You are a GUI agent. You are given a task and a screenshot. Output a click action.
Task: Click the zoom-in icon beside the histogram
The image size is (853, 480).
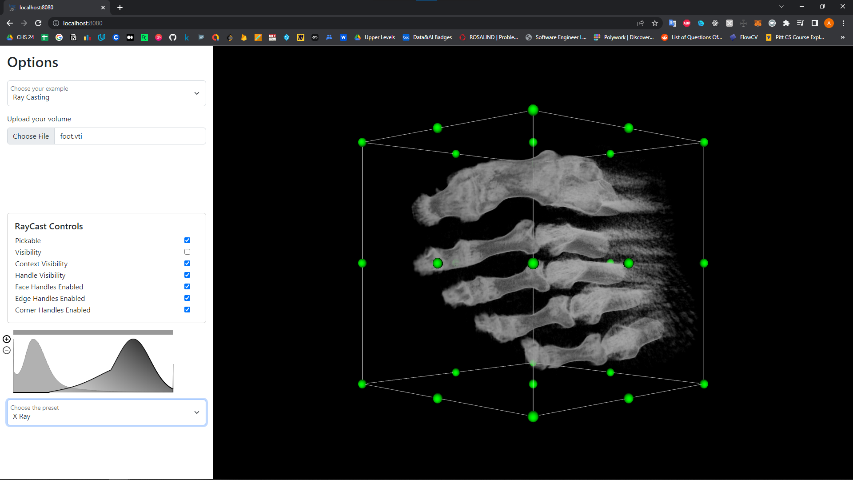coord(7,339)
